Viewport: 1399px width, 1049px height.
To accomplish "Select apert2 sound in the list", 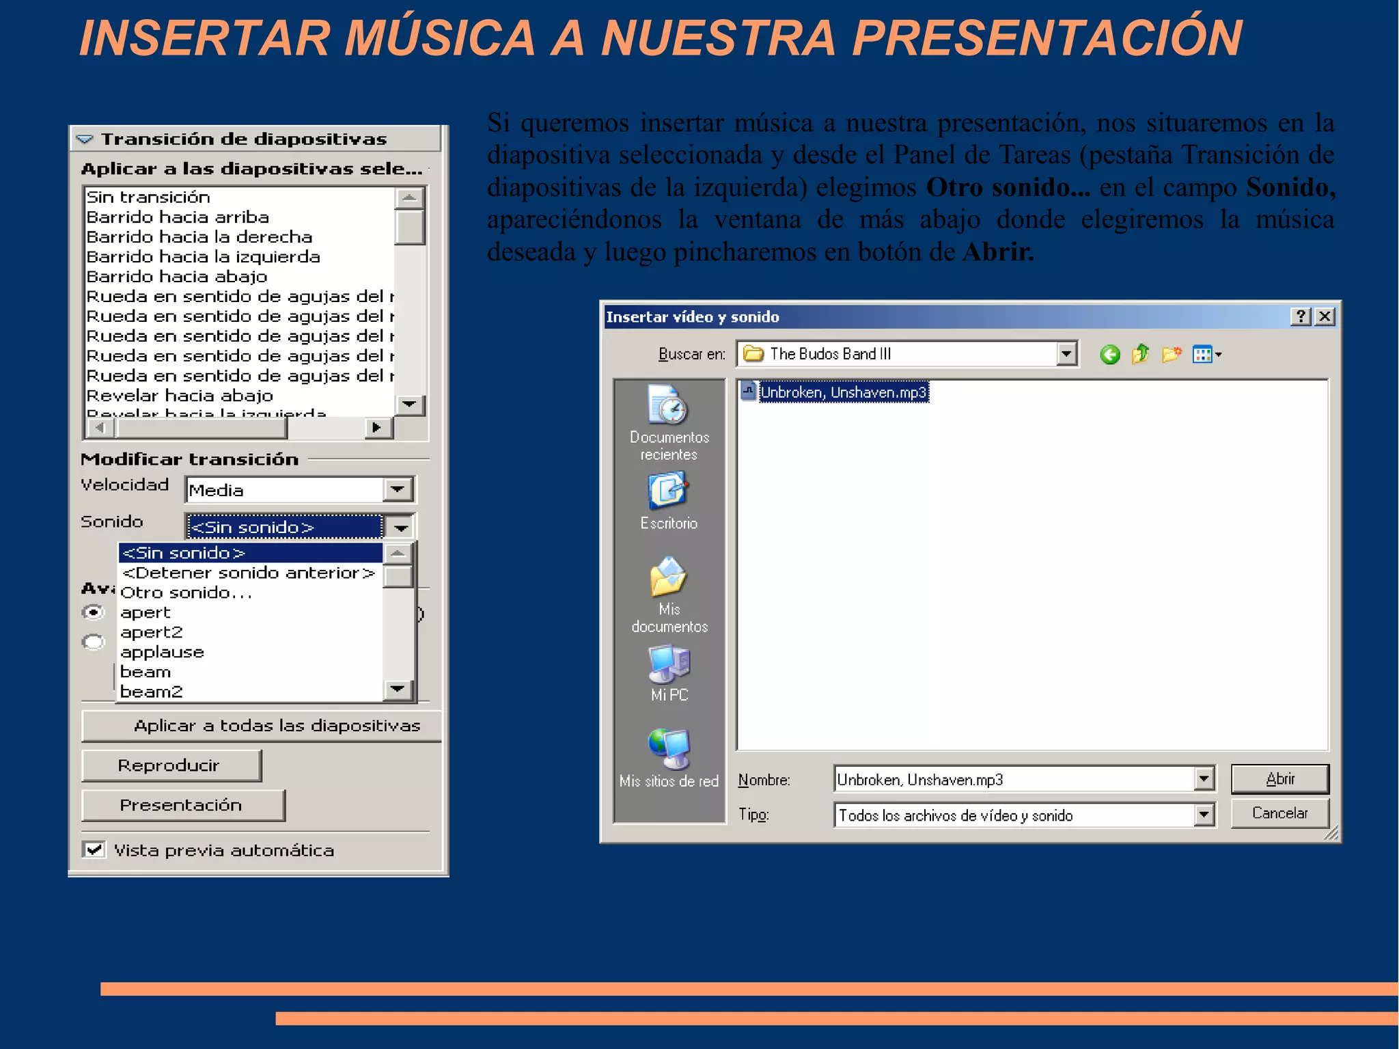I will pos(251,632).
